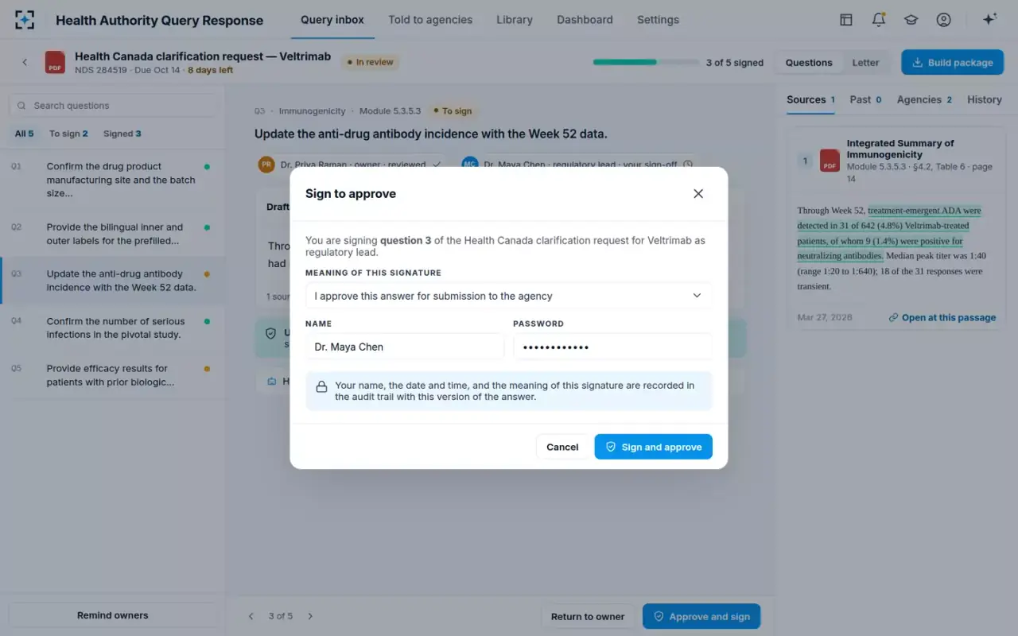Image resolution: width=1018 pixels, height=636 pixels.
Task: Open the Integrated Summary PDF icon
Action: pyautogui.click(x=830, y=161)
